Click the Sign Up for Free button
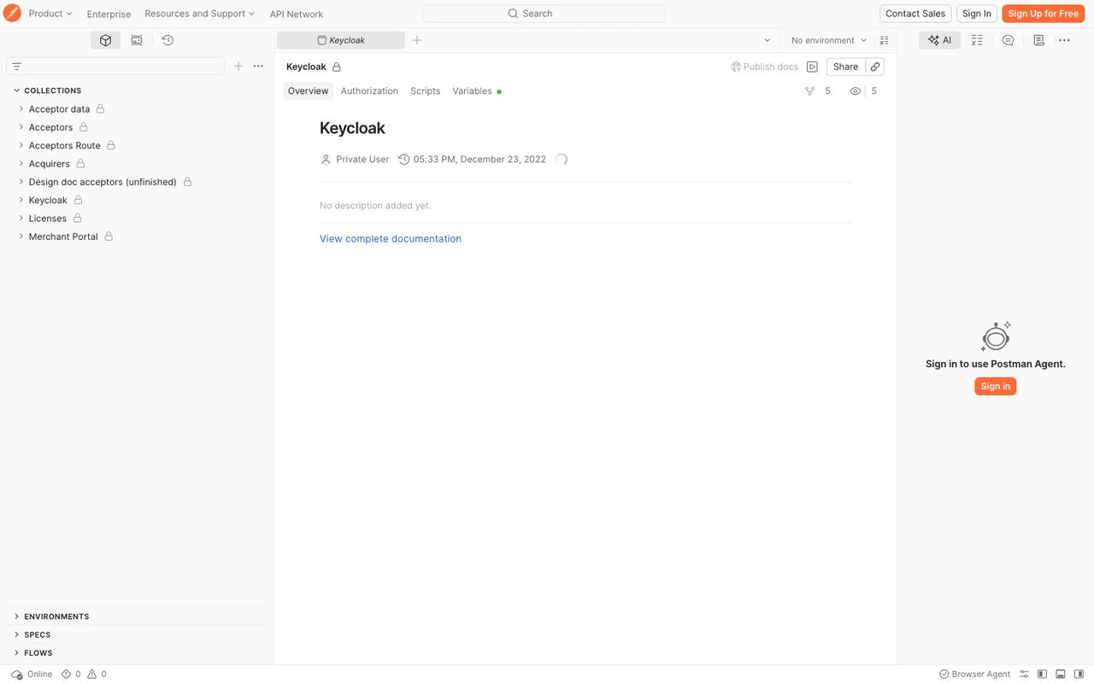Viewport: 1094px width, 683px height. coord(1043,14)
